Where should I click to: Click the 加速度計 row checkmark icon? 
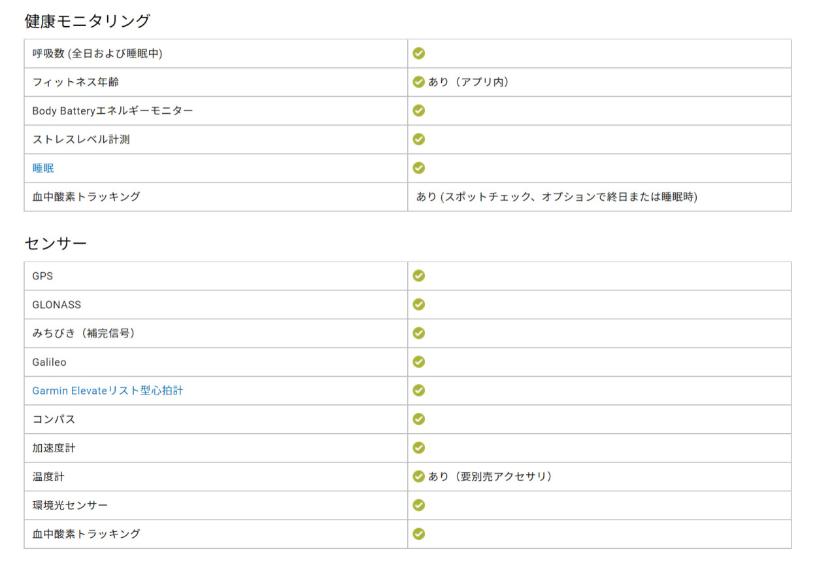pos(419,448)
